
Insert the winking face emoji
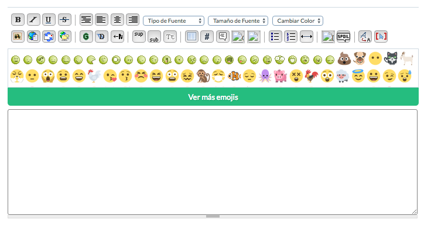point(389,76)
